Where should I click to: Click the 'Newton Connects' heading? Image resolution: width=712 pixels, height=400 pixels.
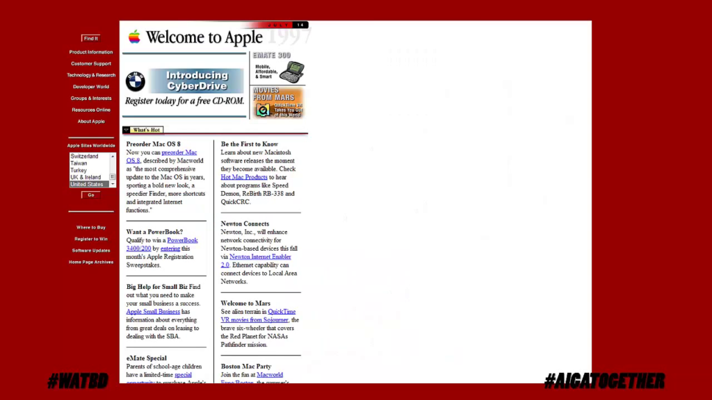point(245,224)
